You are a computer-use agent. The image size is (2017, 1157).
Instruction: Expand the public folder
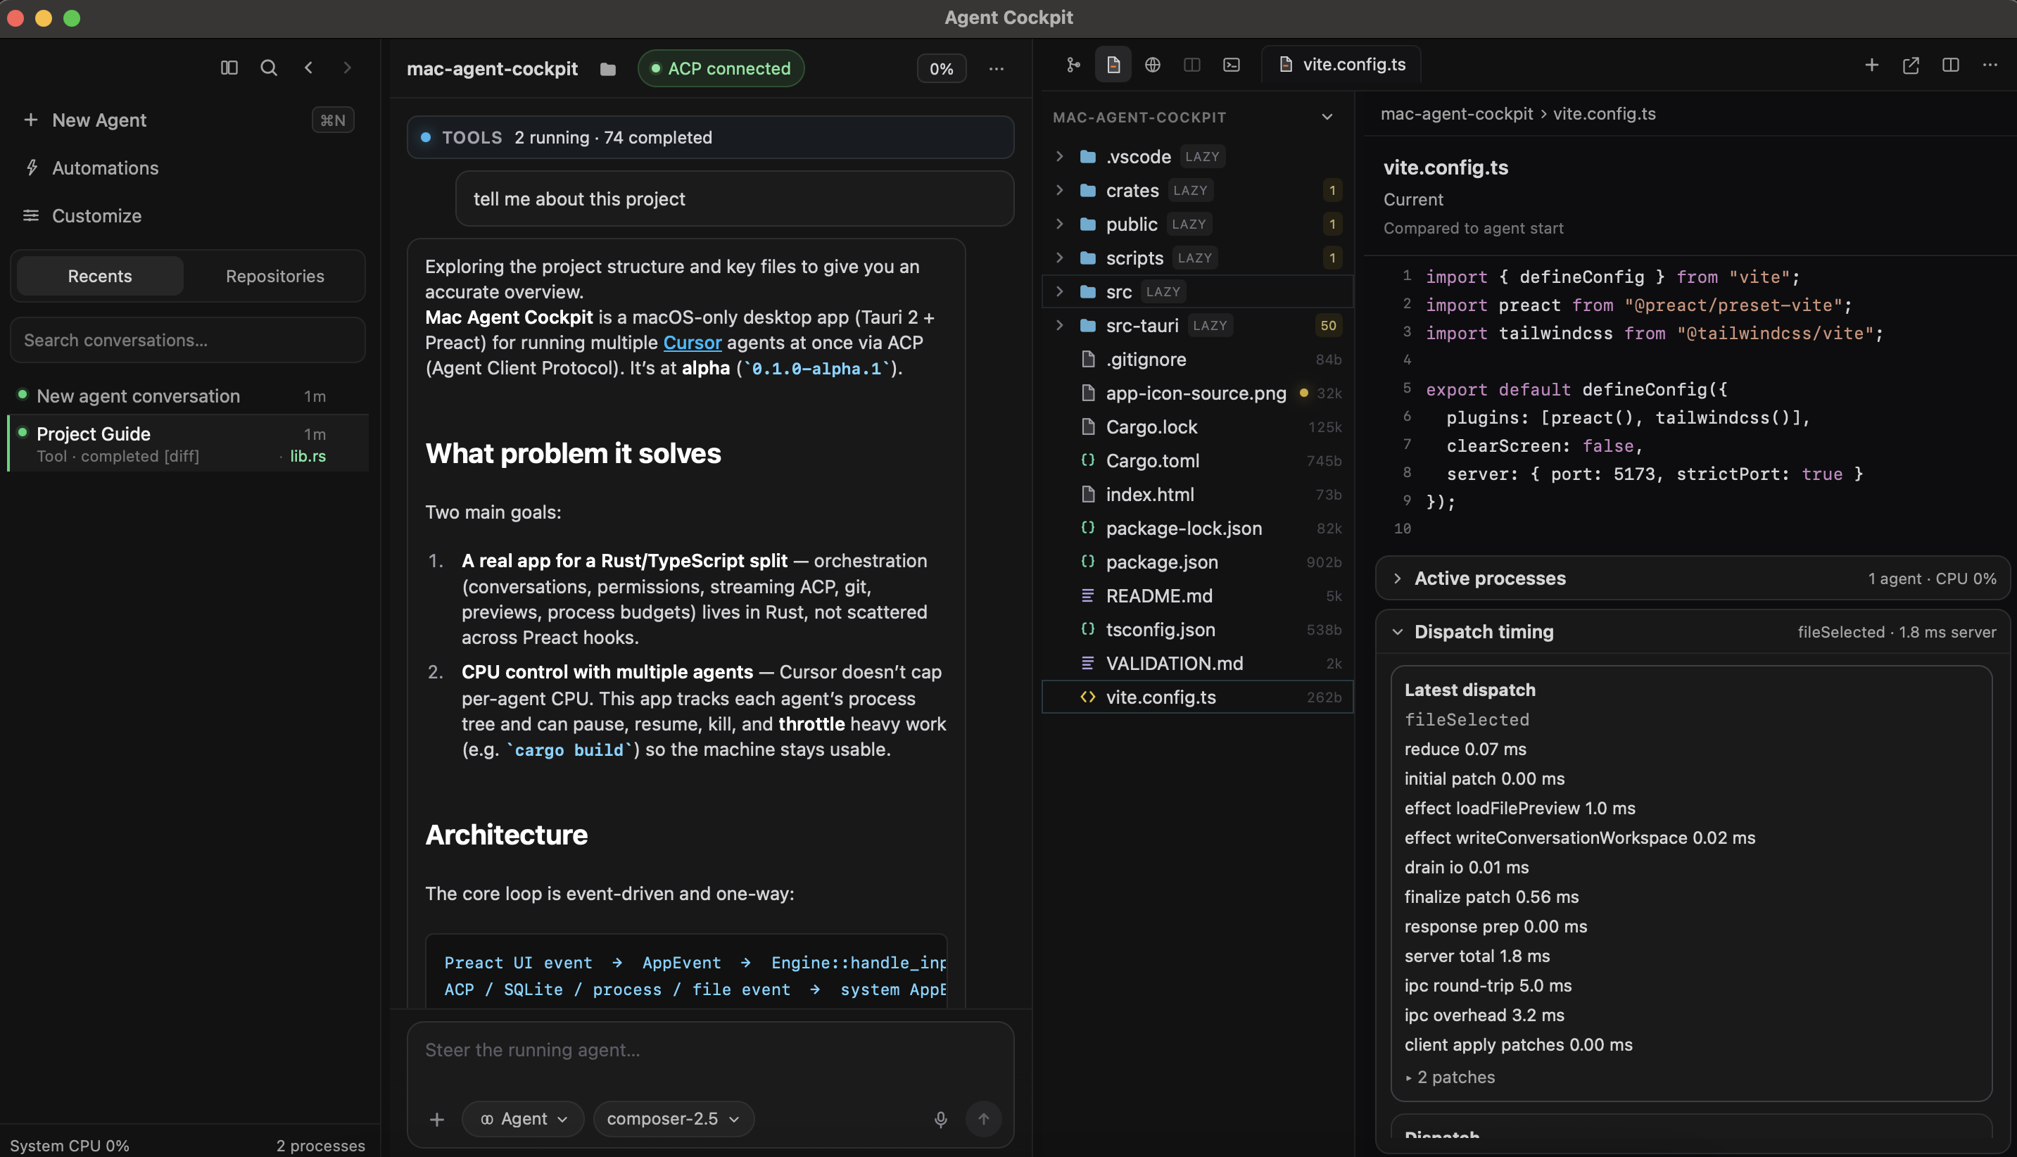point(1059,224)
